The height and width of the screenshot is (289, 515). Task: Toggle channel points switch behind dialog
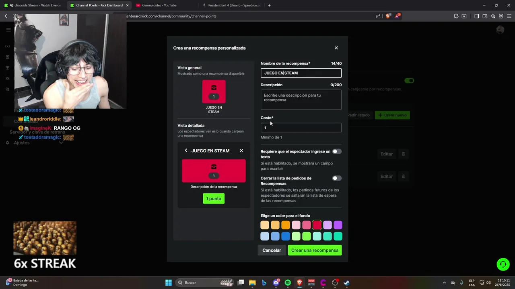(409, 81)
